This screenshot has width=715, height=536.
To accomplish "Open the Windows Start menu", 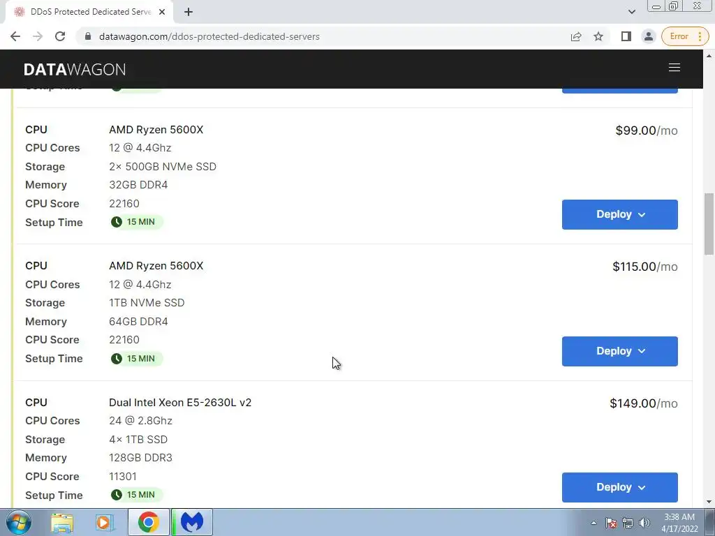I will tap(19, 522).
